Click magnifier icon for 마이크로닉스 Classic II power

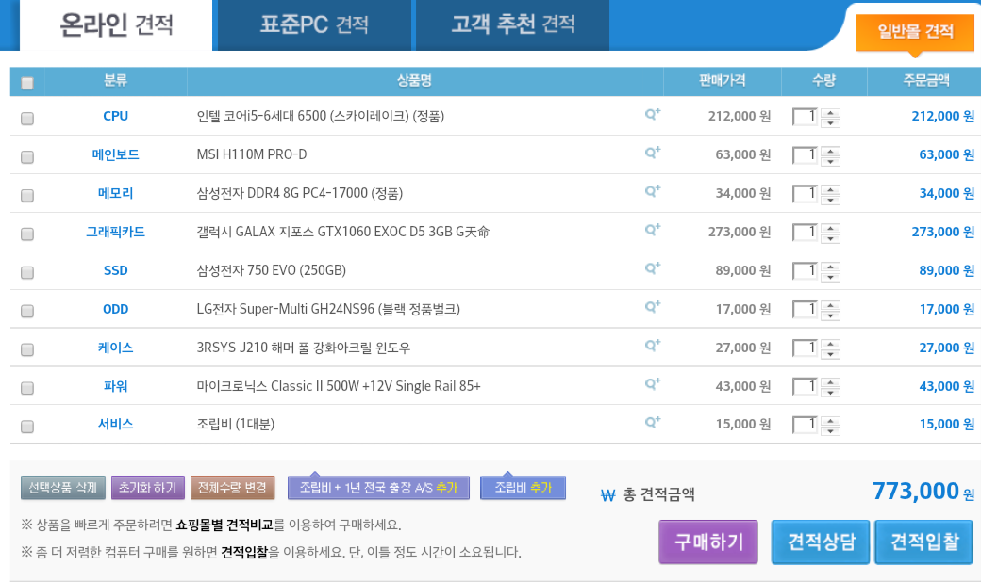[x=652, y=385]
